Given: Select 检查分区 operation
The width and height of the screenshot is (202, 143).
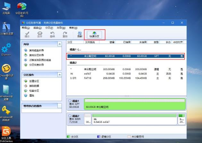Looking at the screenshot, I should click(31, 91).
